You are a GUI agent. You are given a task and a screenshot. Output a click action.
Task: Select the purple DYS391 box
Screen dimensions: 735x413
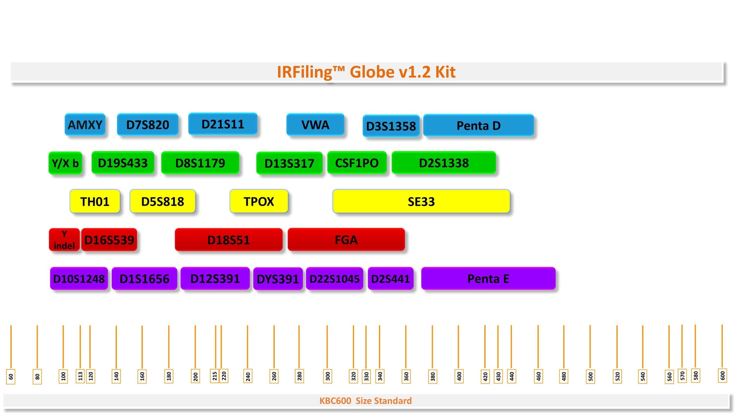pyautogui.click(x=278, y=279)
